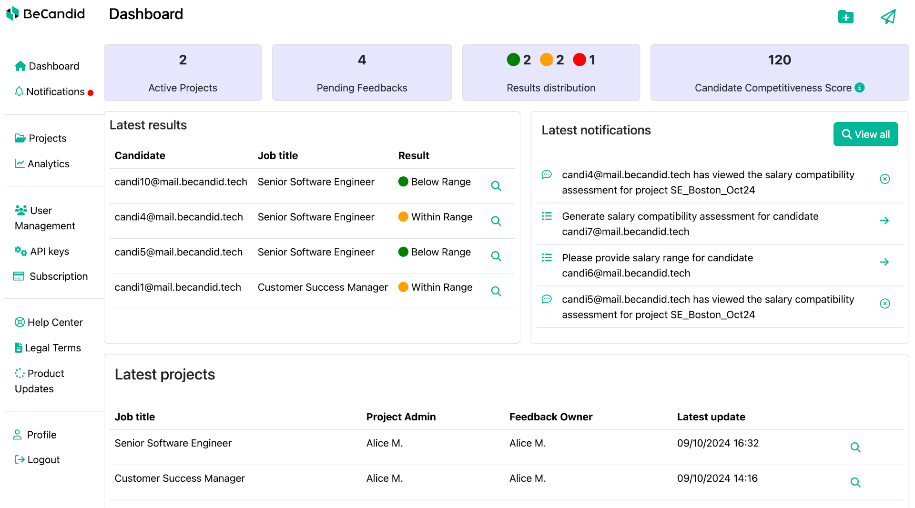915x508 pixels.
Task: Click arrow for candi7 generate assessment notification
Action: coord(884,221)
